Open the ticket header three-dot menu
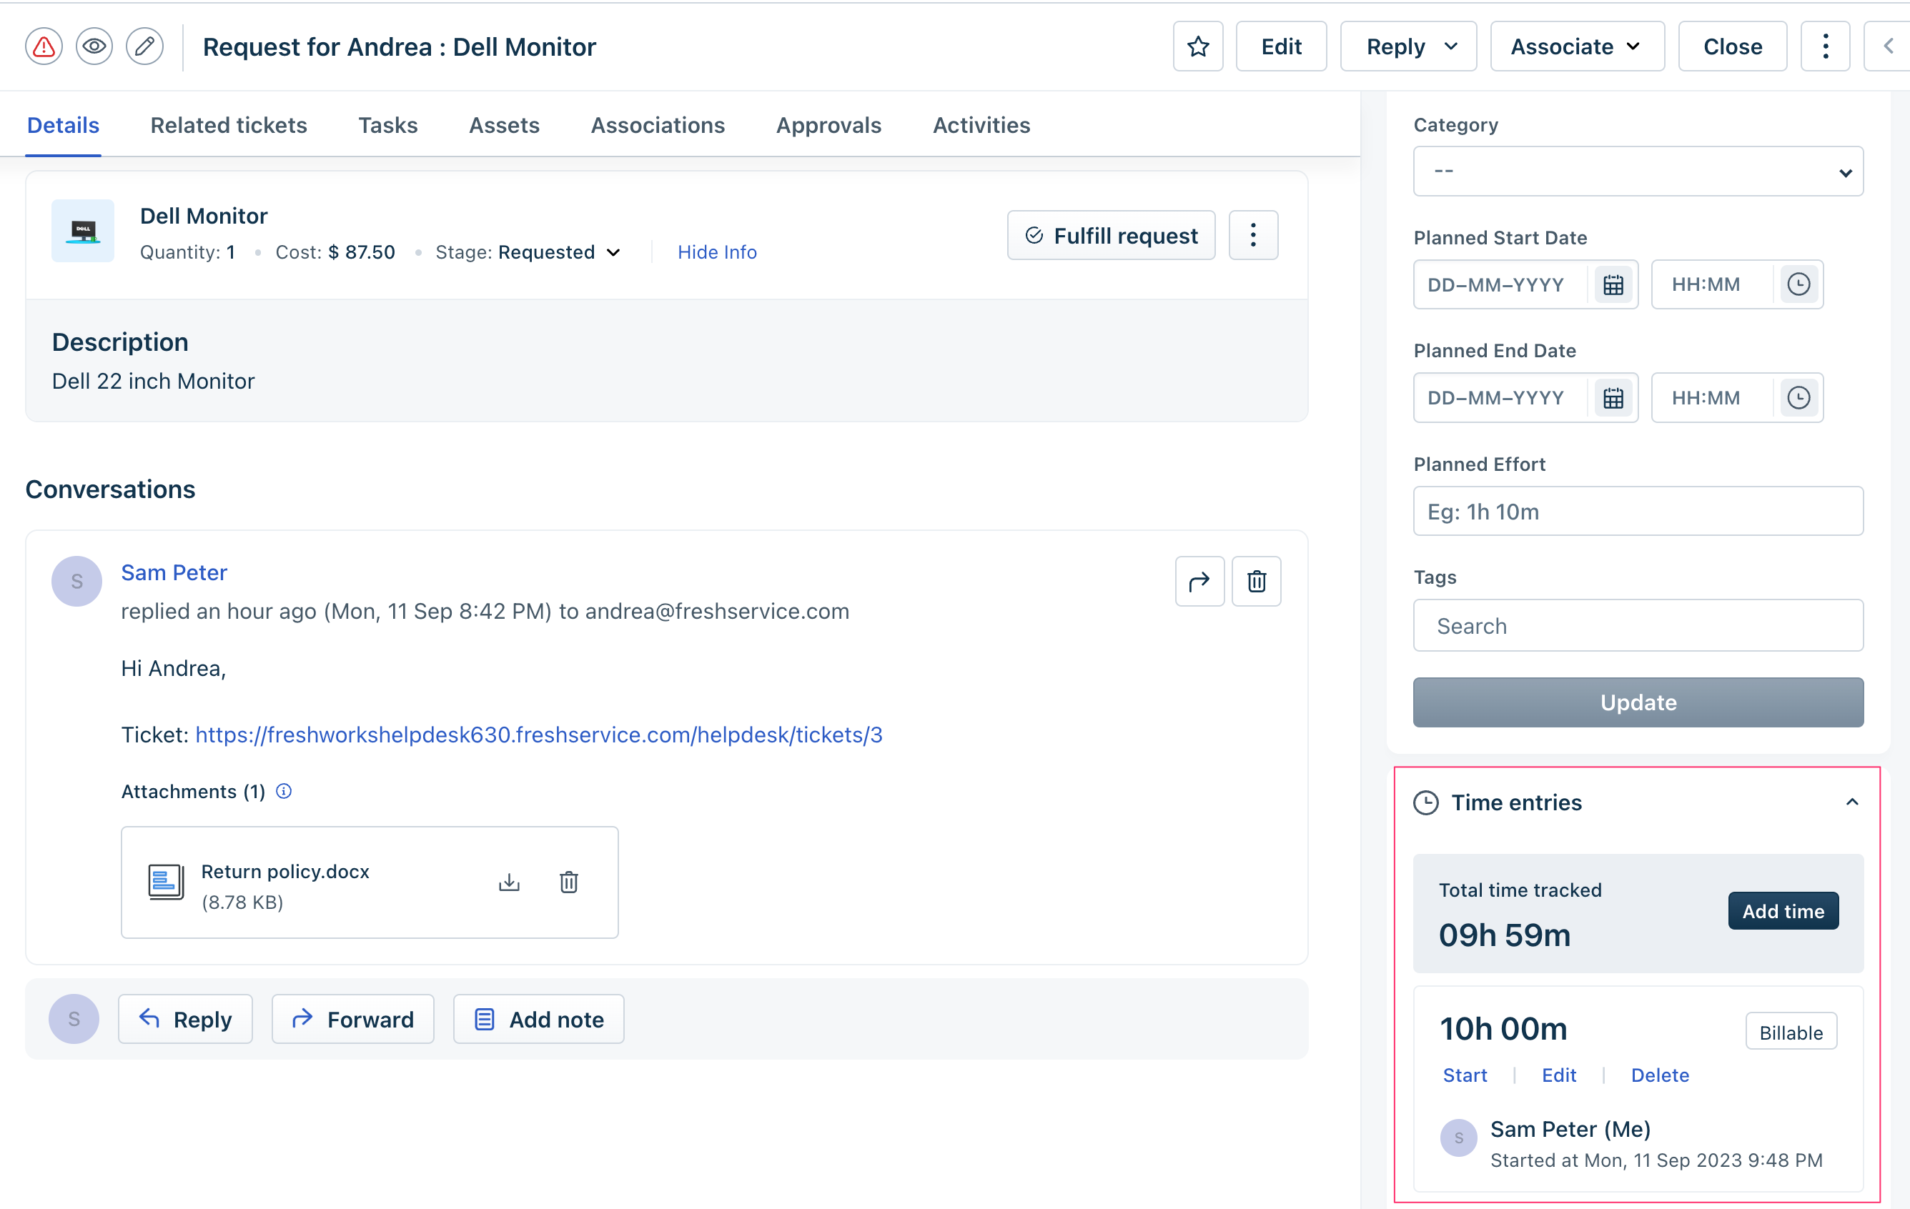This screenshot has width=1910, height=1209. [x=1825, y=46]
